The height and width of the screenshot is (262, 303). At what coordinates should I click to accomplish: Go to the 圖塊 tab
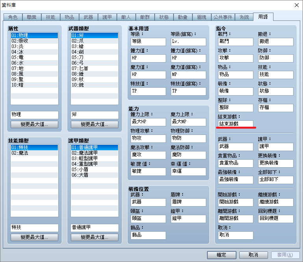pyautogui.click(x=202, y=17)
